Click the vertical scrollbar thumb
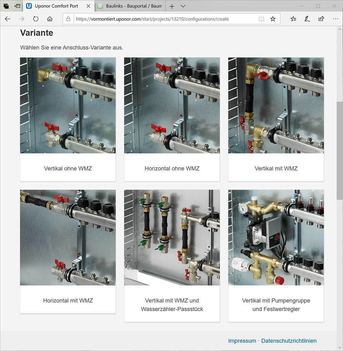 pyautogui.click(x=340, y=150)
